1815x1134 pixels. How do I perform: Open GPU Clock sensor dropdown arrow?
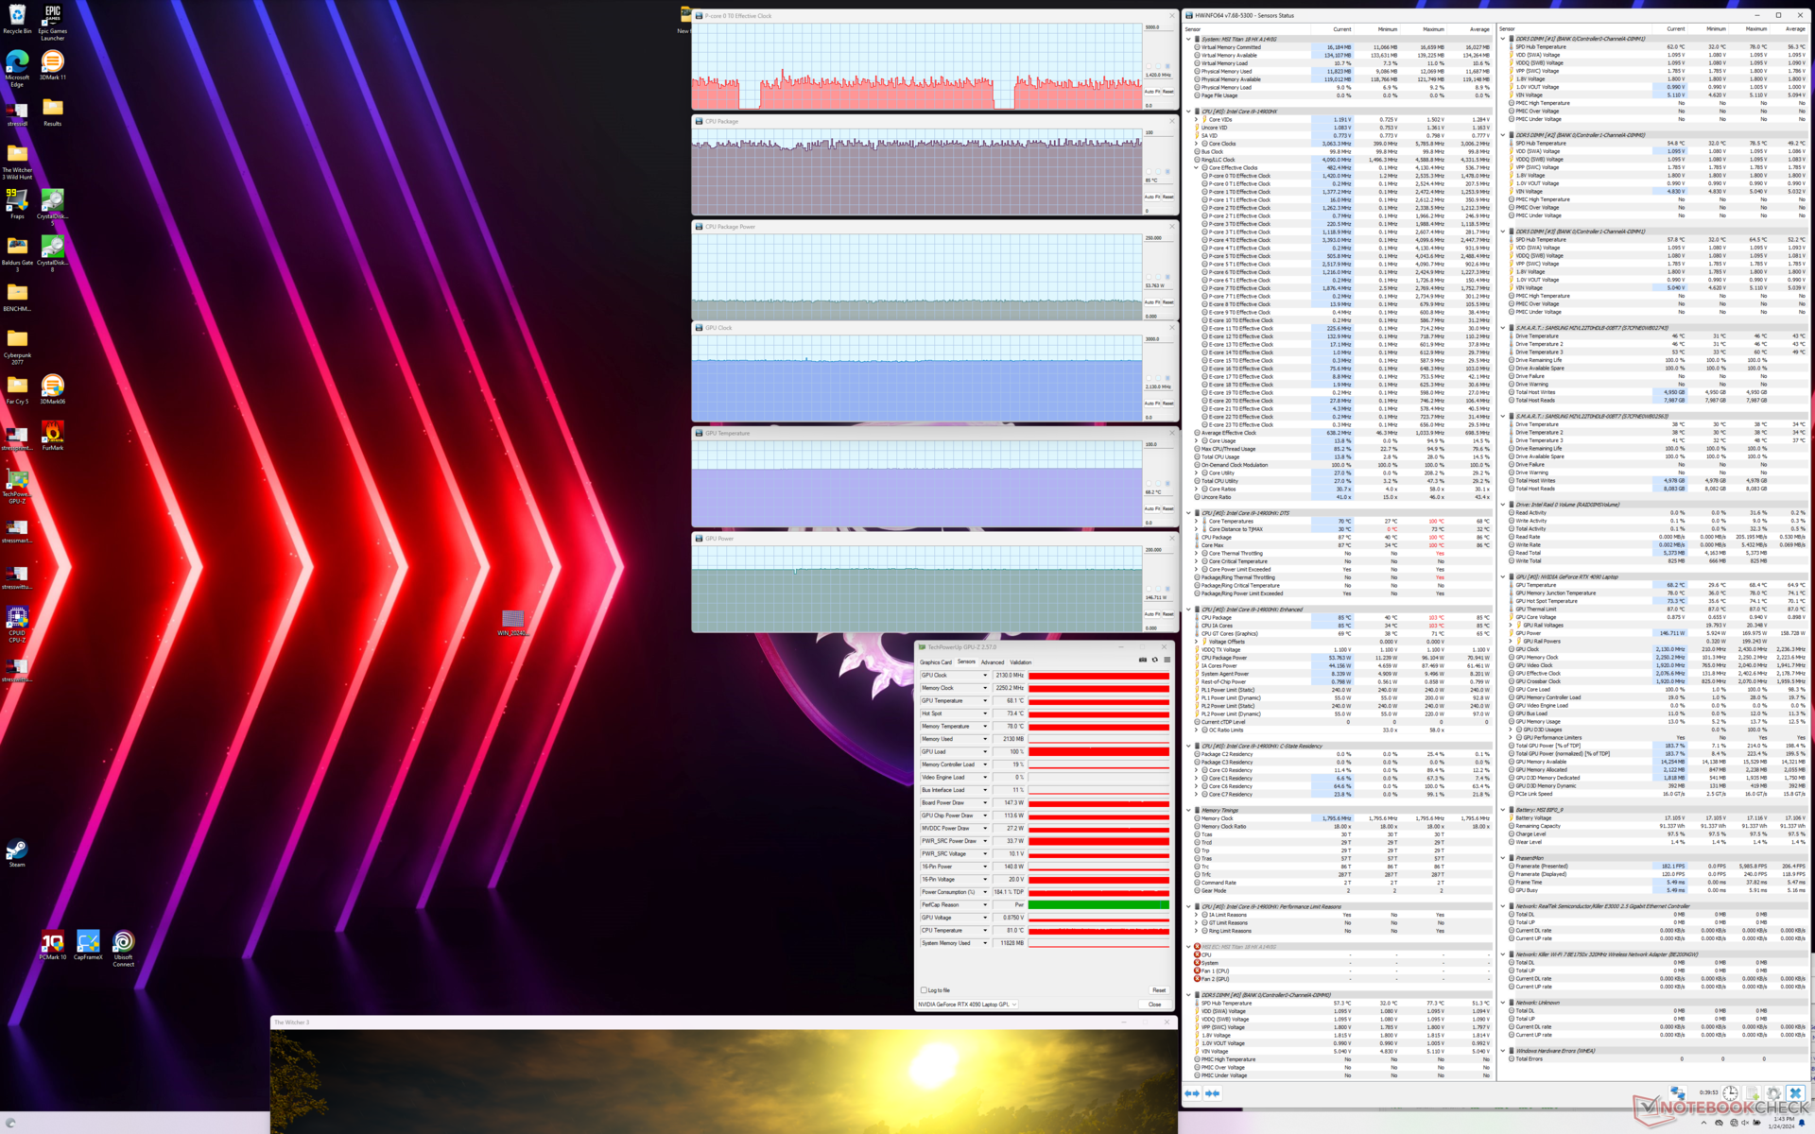[x=984, y=676]
